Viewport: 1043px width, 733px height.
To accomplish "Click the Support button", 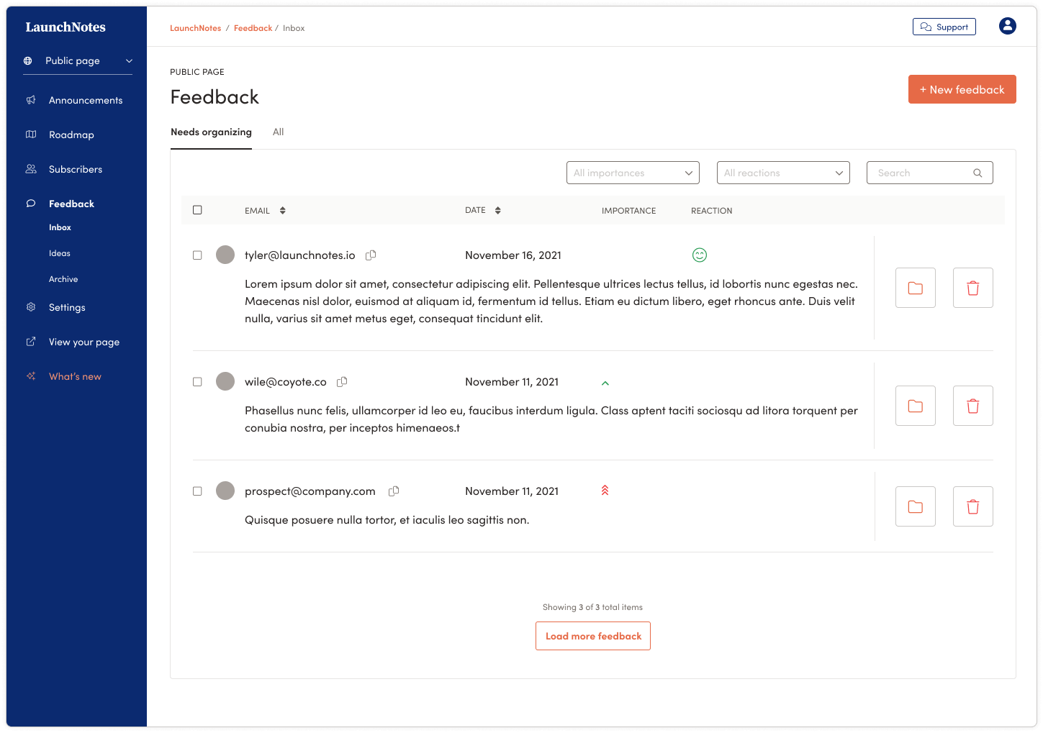I will click(944, 27).
